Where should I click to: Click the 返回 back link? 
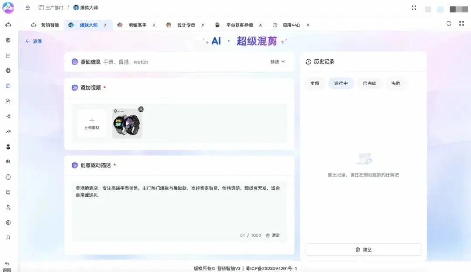pyautogui.click(x=34, y=41)
